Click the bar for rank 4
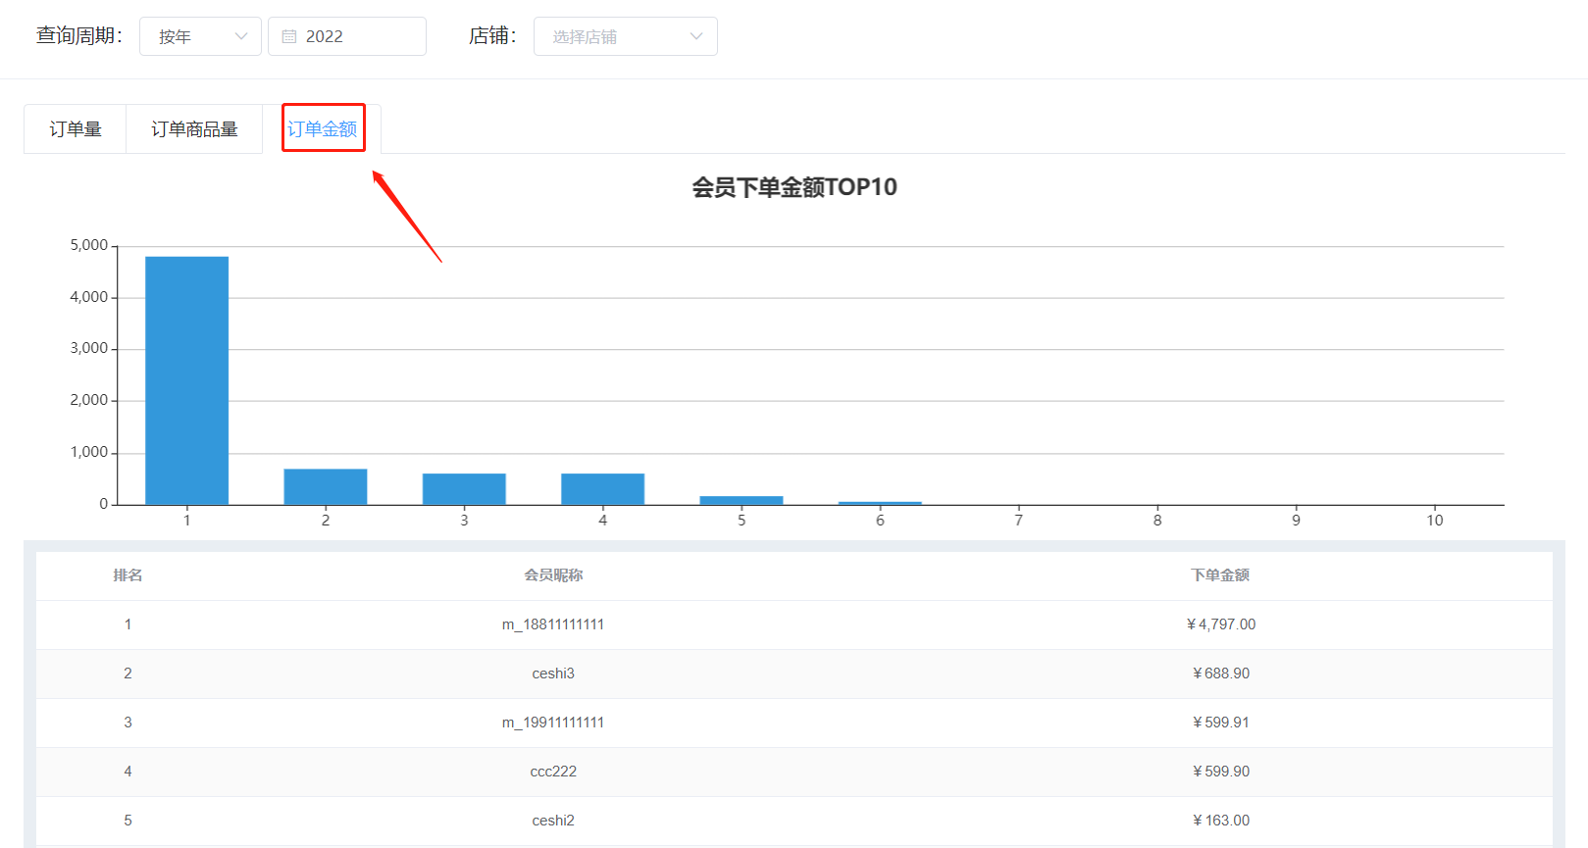The image size is (1588, 848). click(602, 489)
